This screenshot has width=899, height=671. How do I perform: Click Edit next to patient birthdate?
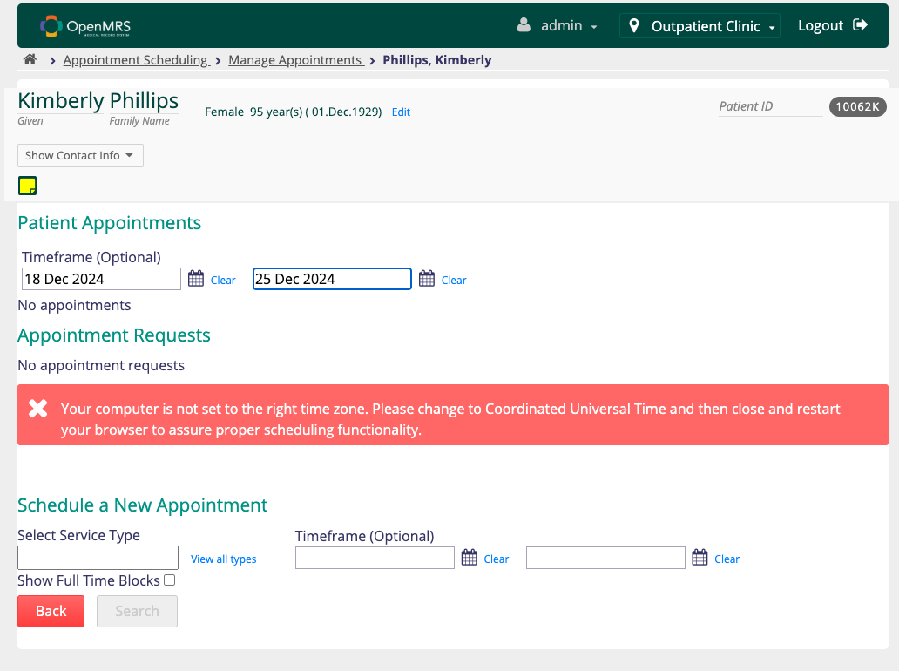click(401, 112)
